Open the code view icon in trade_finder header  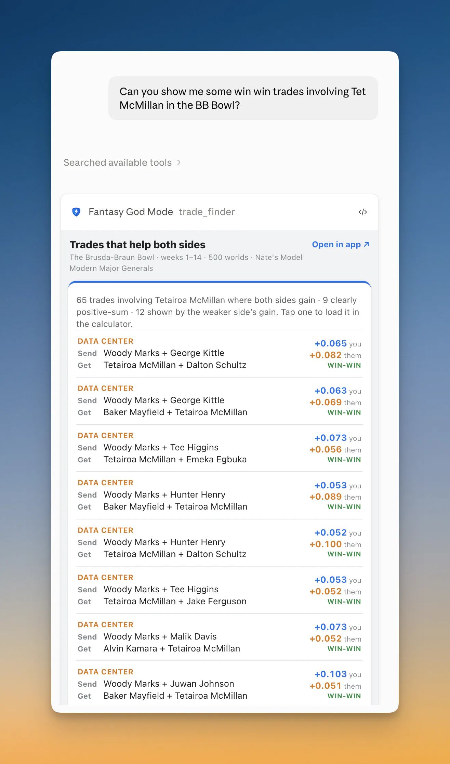[363, 212]
